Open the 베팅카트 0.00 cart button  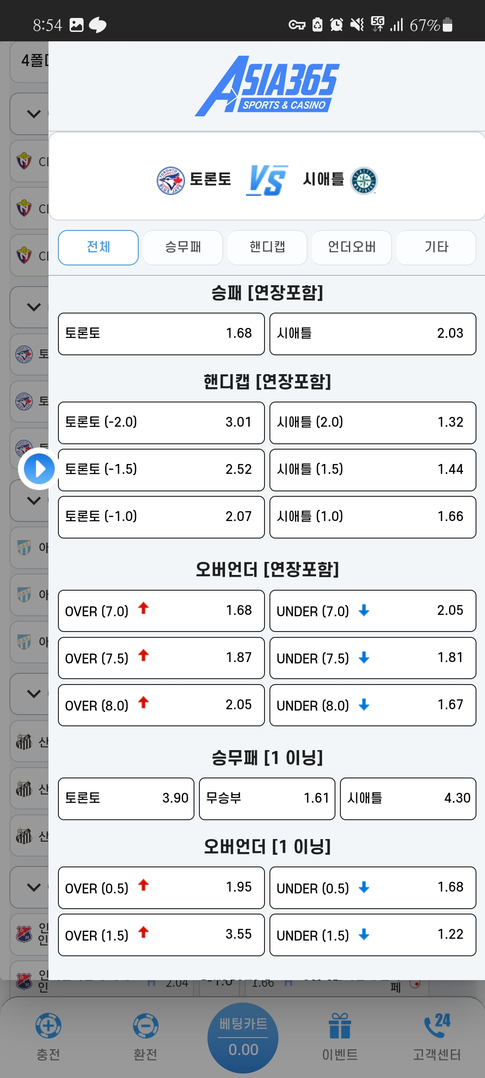243,1038
